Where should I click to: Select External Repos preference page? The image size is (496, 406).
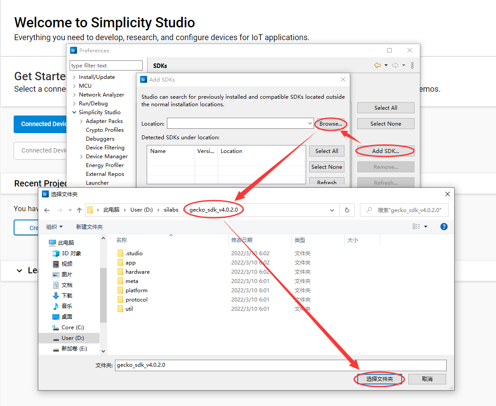(105, 174)
